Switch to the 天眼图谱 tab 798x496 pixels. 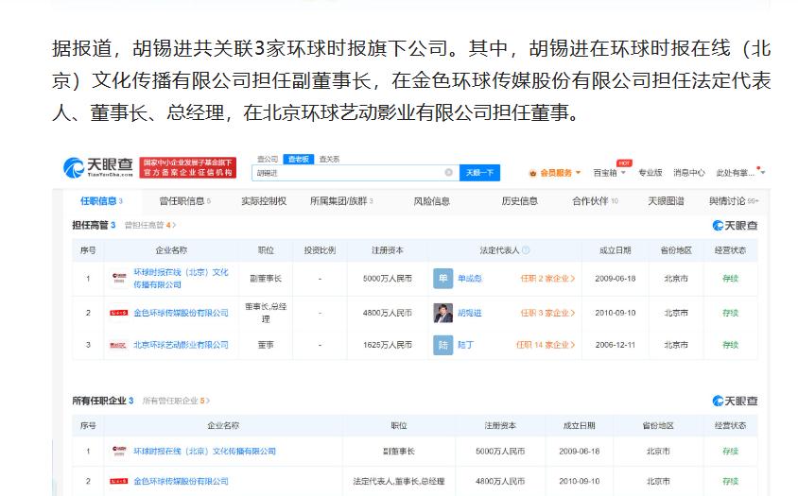tap(666, 201)
